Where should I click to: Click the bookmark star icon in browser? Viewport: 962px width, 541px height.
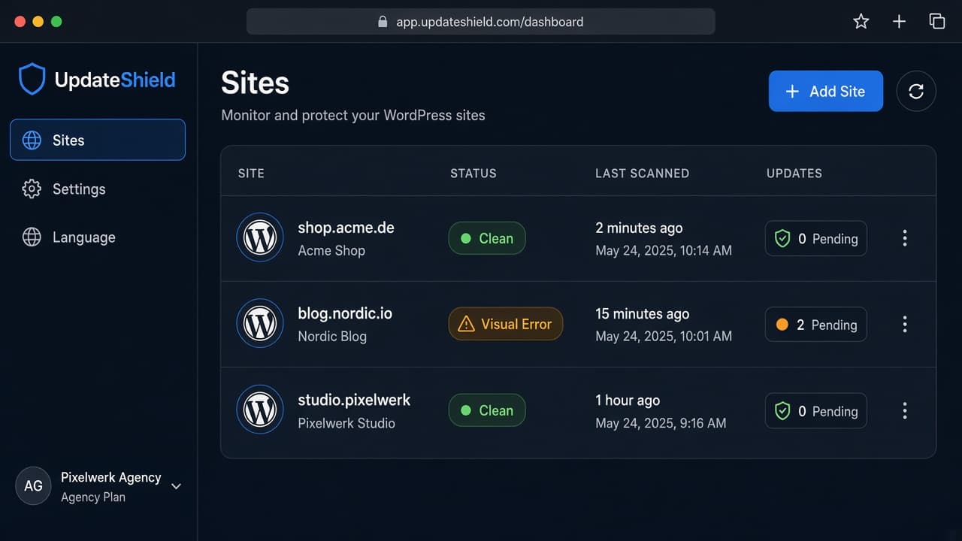pyautogui.click(x=861, y=21)
